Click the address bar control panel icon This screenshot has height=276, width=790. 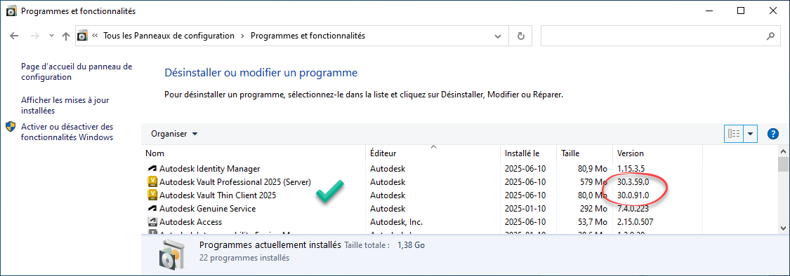83,36
